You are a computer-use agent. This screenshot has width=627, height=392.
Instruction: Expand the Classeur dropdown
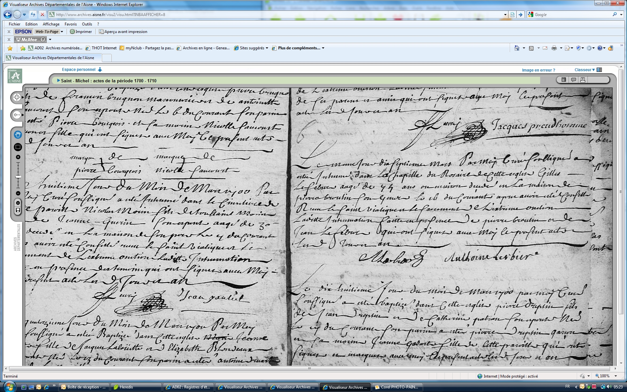(x=585, y=70)
